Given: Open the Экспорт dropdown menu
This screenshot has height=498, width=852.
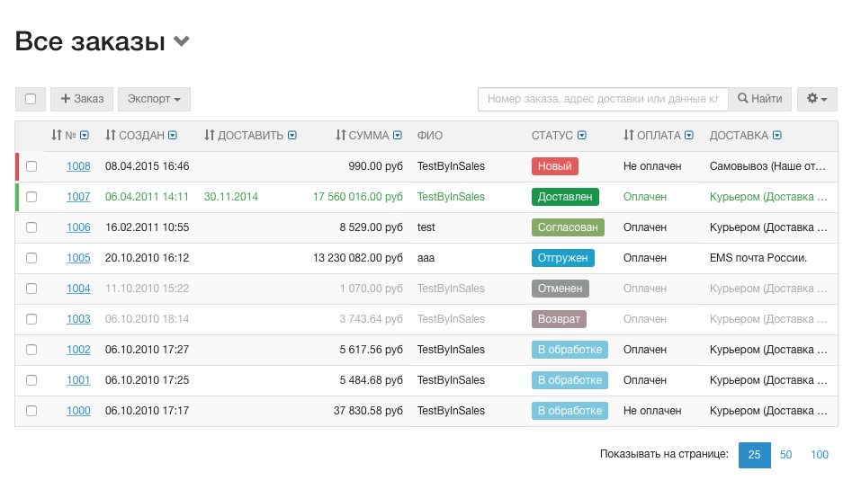Looking at the screenshot, I should (155, 99).
